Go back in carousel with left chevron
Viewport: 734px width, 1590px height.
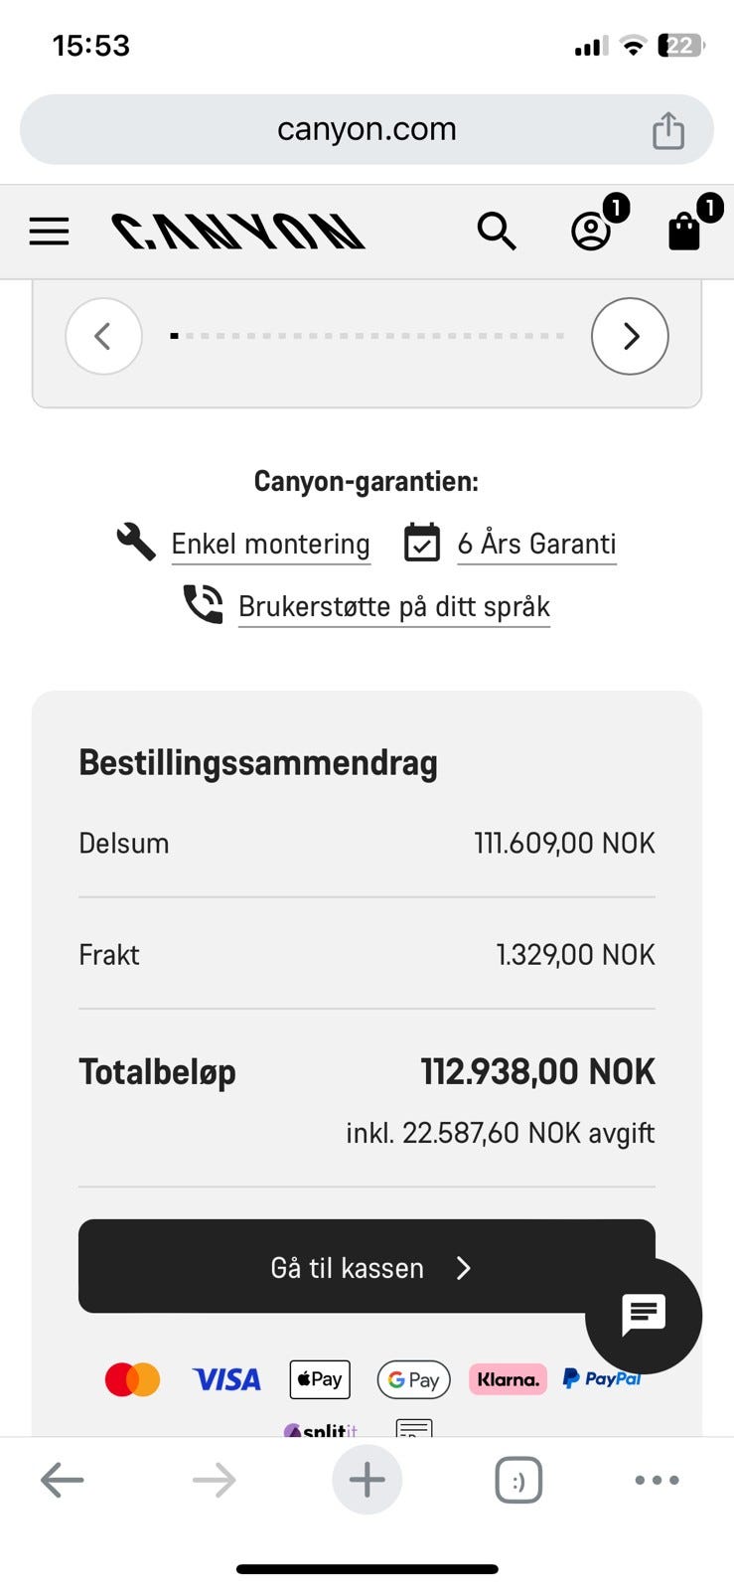point(103,336)
